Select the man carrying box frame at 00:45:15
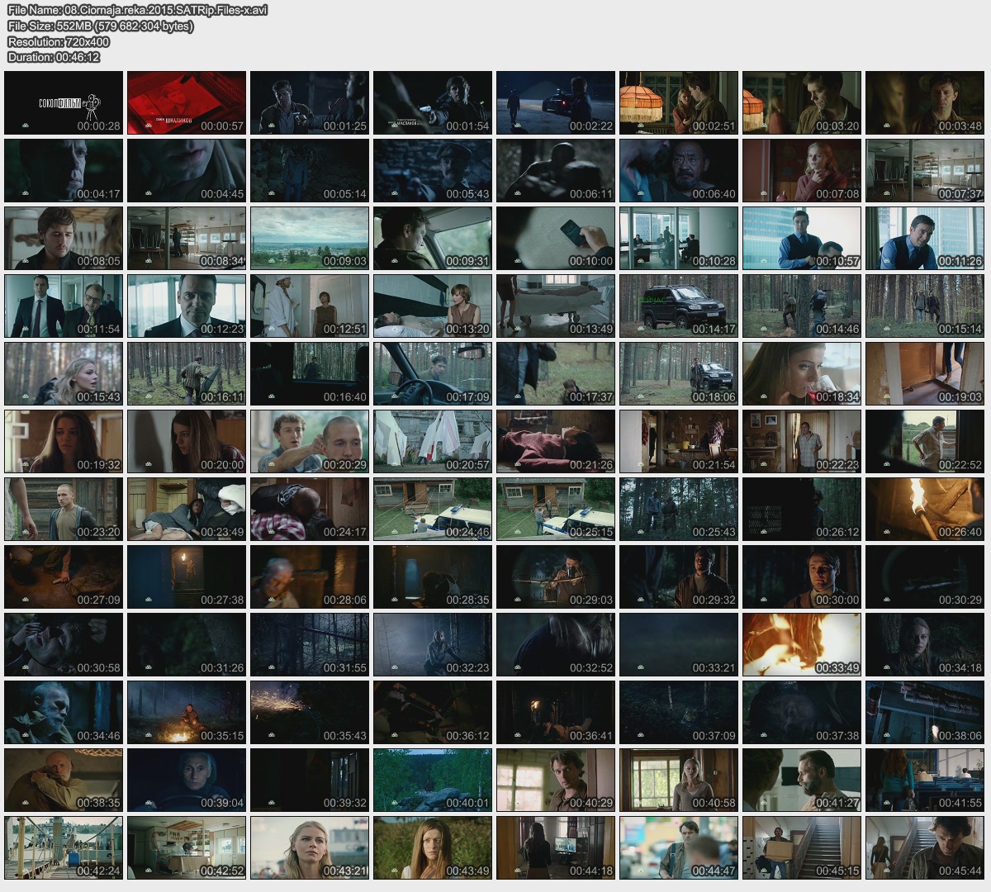991x892 pixels. tap(802, 847)
